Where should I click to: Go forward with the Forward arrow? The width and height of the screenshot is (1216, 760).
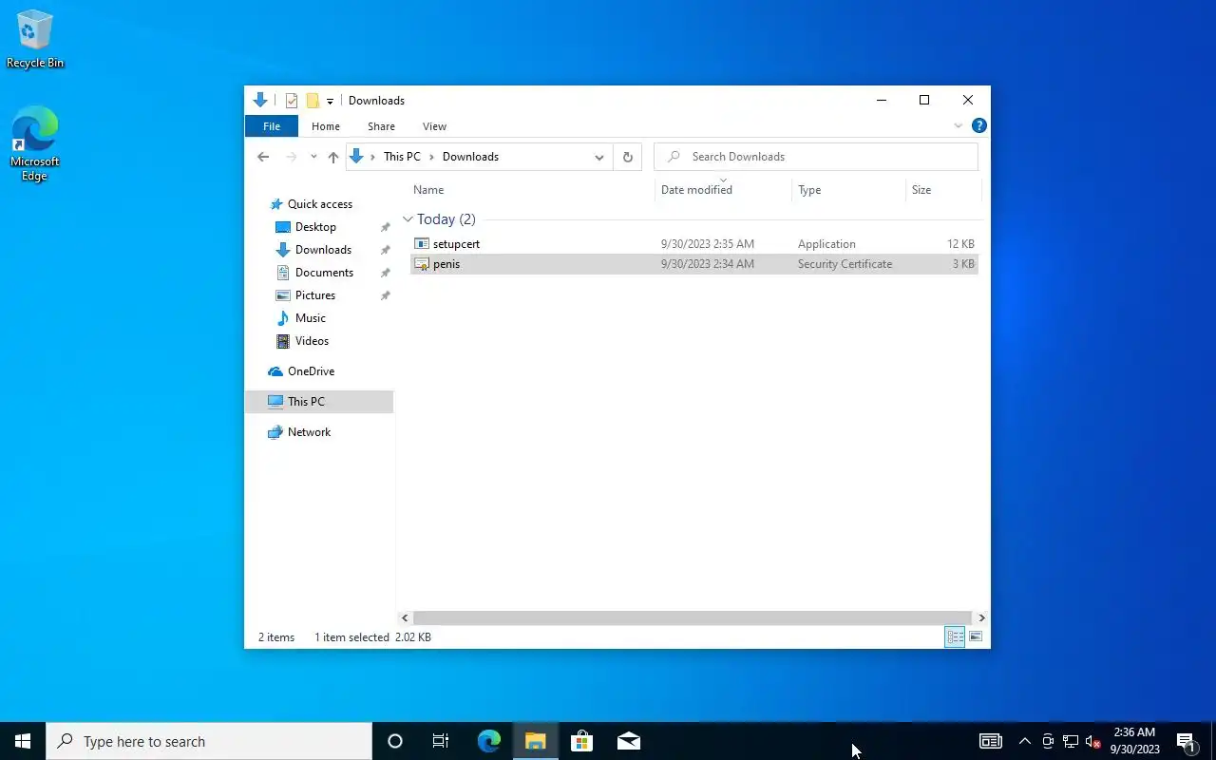292,157
